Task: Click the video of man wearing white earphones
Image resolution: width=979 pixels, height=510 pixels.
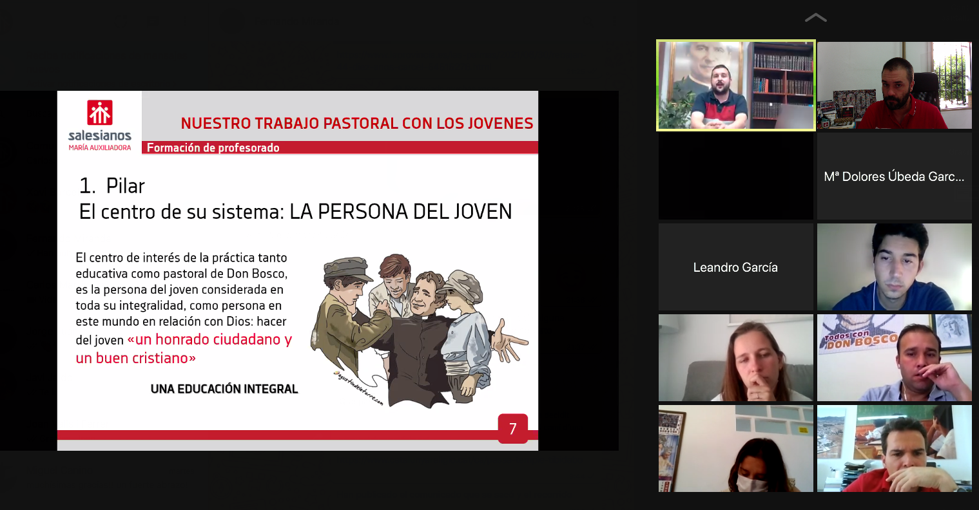Action: 894,267
